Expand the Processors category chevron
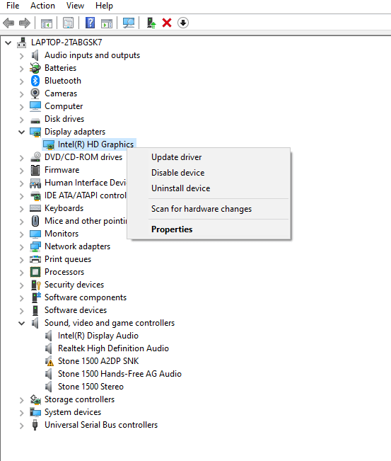This screenshot has height=461, width=391. click(x=21, y=272)
